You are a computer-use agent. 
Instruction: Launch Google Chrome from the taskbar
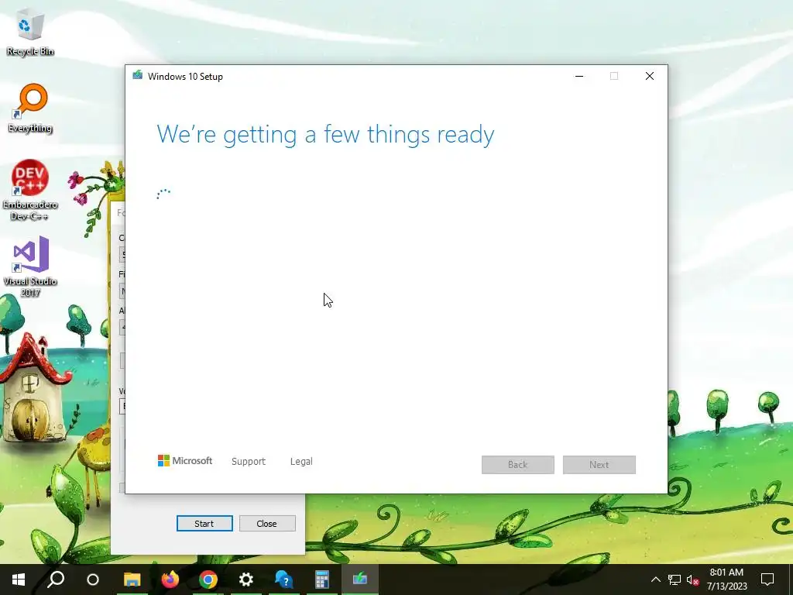coord(208,580)
